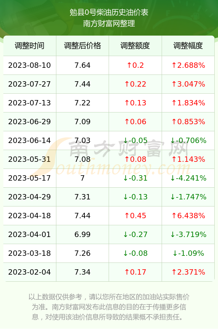Click the 调整额度 column header
Image resolution: width=218 pixels, height=329 pixels.
pos(135,46)
